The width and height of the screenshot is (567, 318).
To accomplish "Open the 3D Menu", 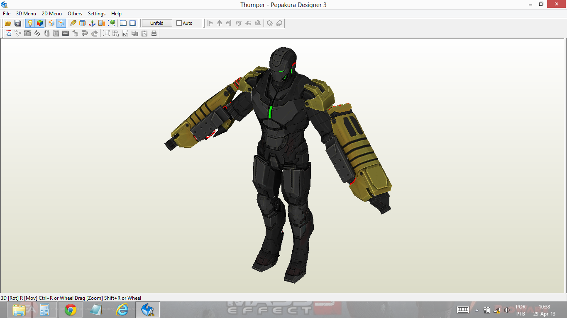I will click(26, 13).
